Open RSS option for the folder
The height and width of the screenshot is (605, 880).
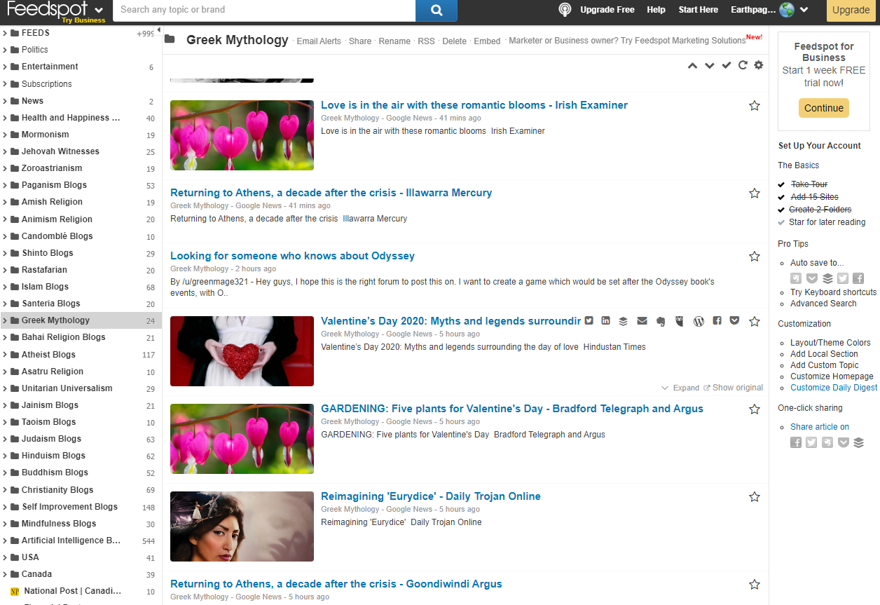(426, 41)
